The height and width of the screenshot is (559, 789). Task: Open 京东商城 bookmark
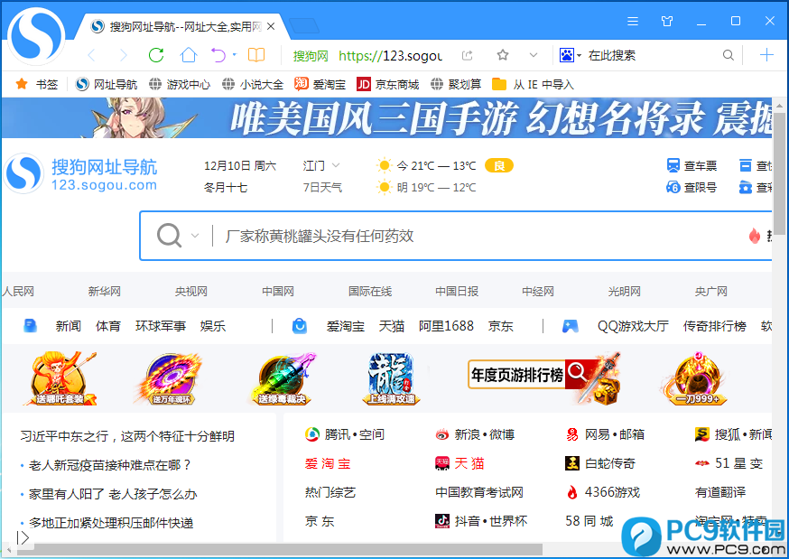387,84
